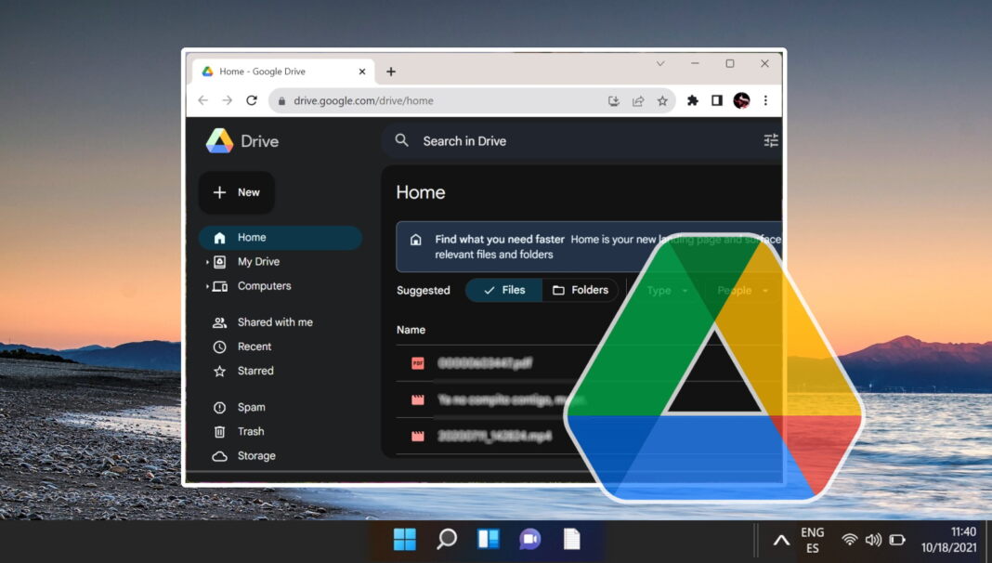This screenshot has height=563, width=992.
Task: Bookmark this page with the star icon
Action: (x=662, y=100)
